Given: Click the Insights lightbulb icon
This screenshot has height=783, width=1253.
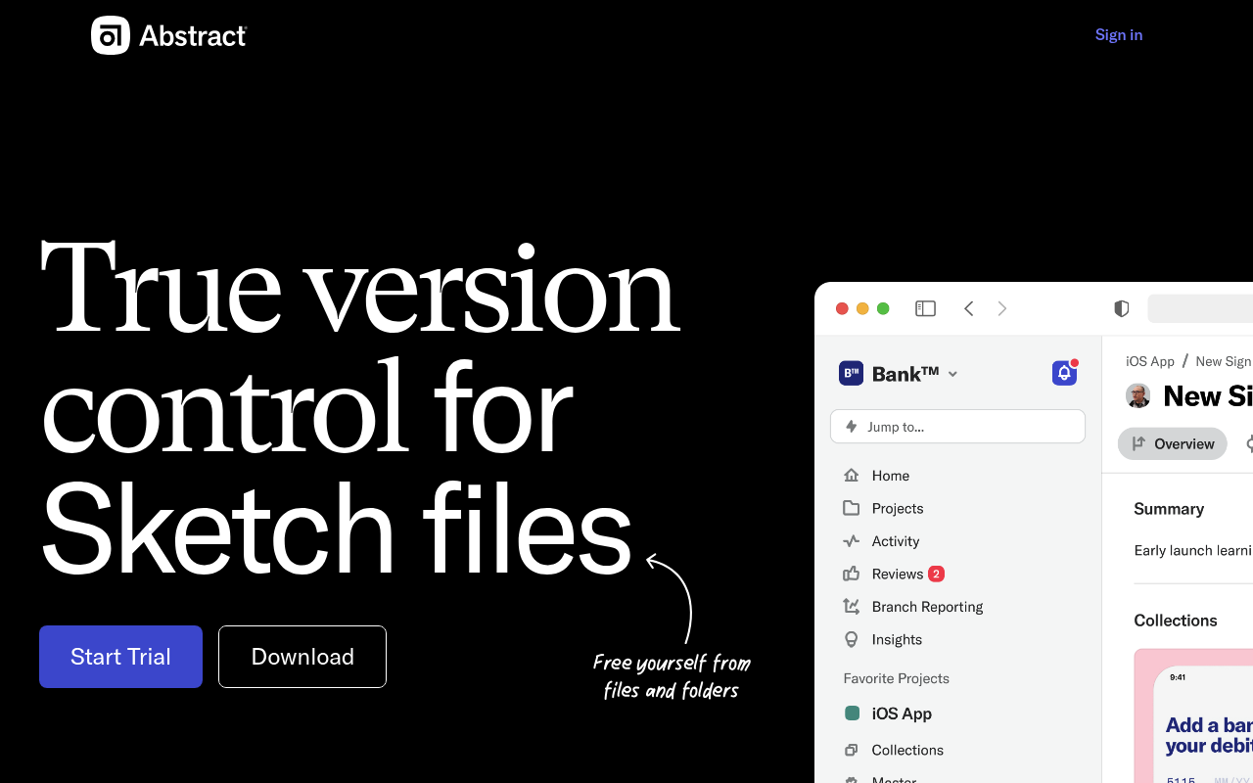Looking at the screenshot, I should pos(852,639).
